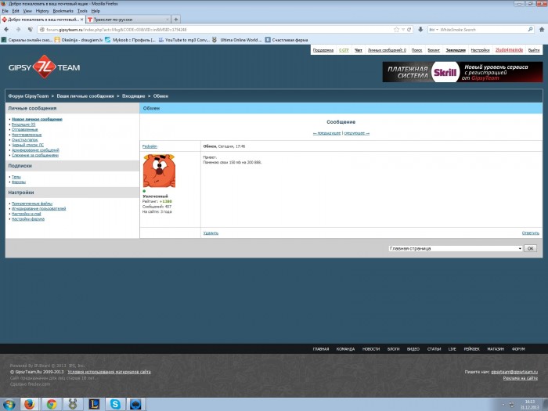Open Firefox from the taskbar
The height and width of the screenshot is (411, 548).
coord(30,405)
